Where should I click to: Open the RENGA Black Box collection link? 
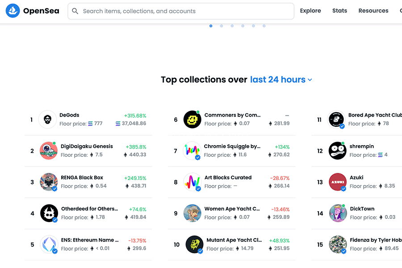(82, 178)
